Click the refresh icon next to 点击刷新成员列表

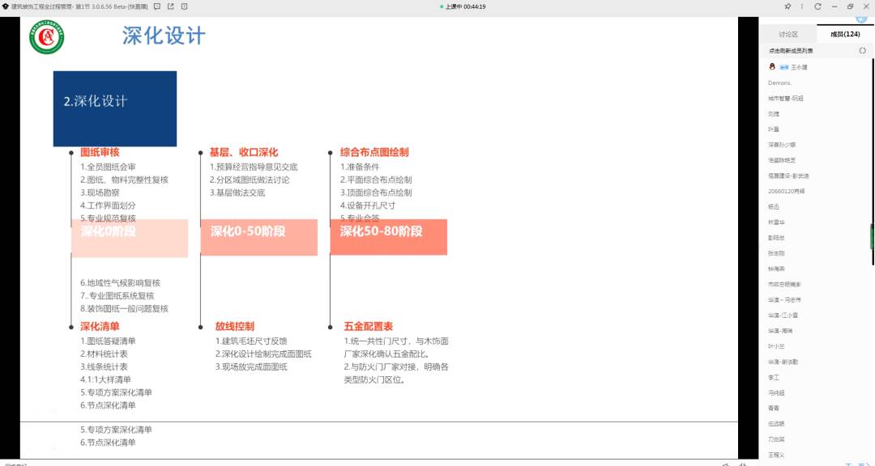pos(862,50)
